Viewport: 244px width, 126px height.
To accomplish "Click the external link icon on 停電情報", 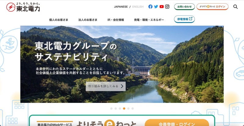I will click(x=191, y=19).
